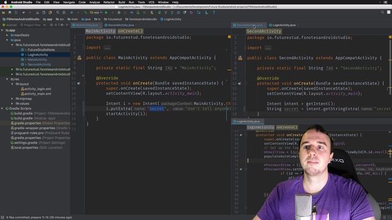Expand folded imports in SecondActivity editor
Image resolution: width=392 pixels, height=220 pixels.
tap(268, 48)
